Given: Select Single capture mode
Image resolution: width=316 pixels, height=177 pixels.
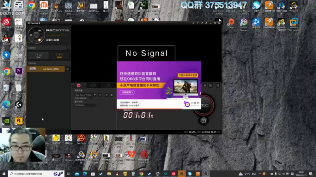Looking at the screenshot, I should (59, 55).
